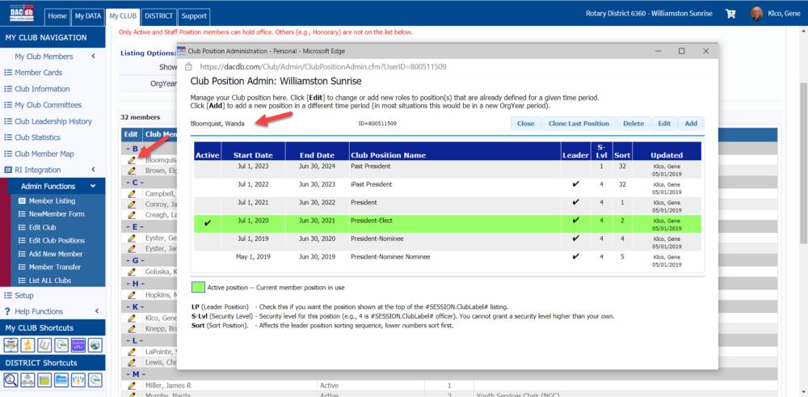808x397 pixels.
Task: Click the edit pencil for LaPointe
Action: (x=132, y=352)
